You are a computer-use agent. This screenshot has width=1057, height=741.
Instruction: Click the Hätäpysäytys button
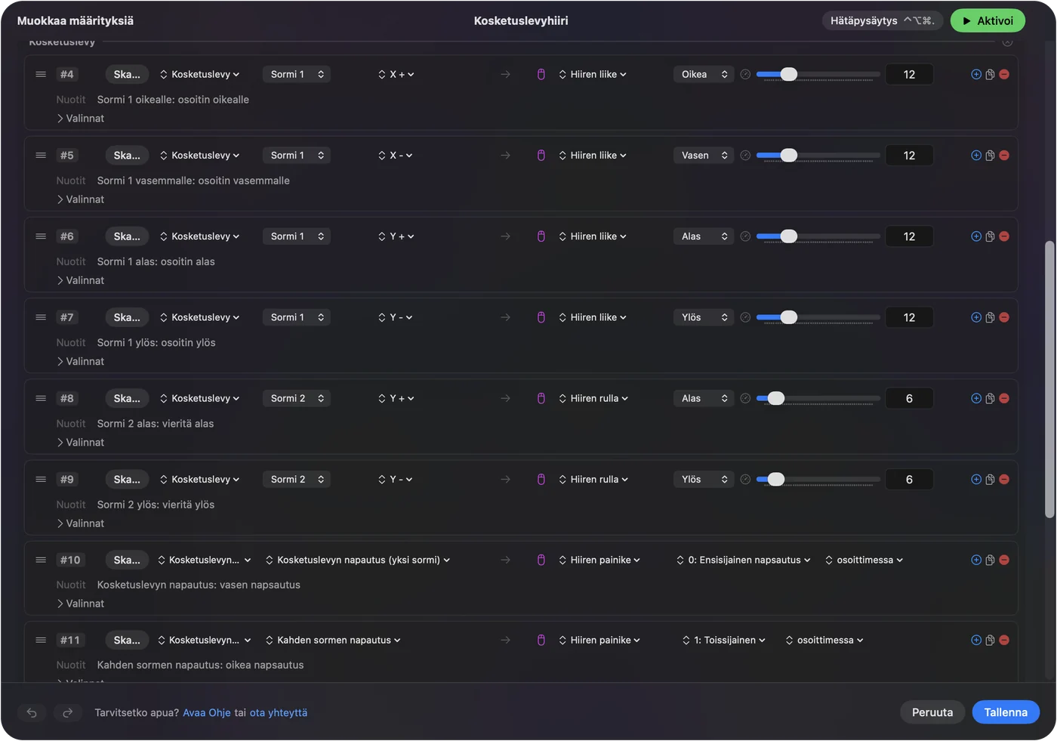point(883,21)
